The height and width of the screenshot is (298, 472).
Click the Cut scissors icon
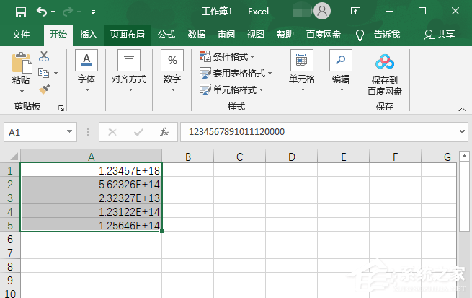[44, 56]
